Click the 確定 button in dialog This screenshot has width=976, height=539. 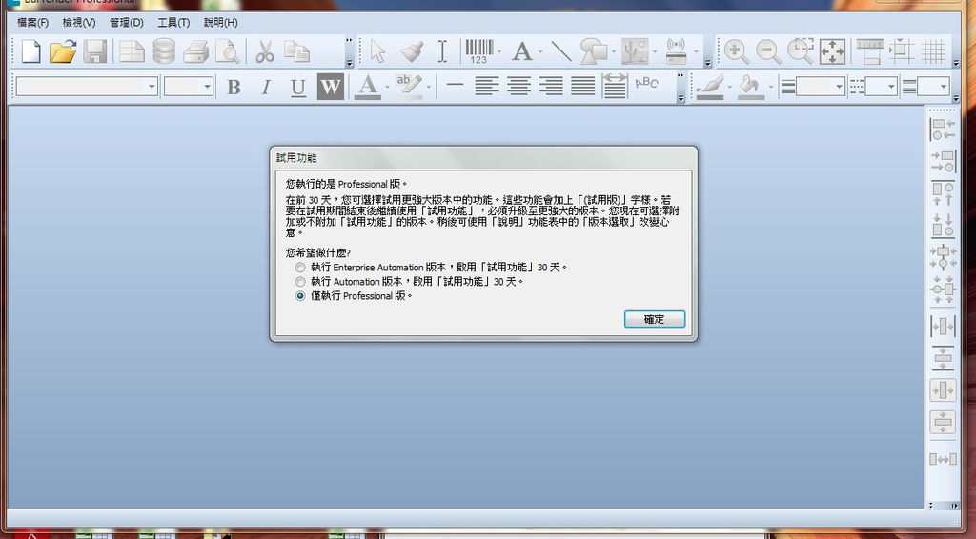pos(655,319)
